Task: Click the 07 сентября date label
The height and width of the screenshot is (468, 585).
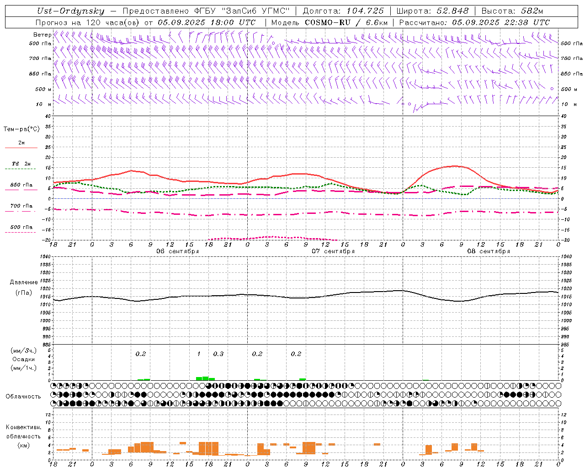Action: tap(333, 251)
